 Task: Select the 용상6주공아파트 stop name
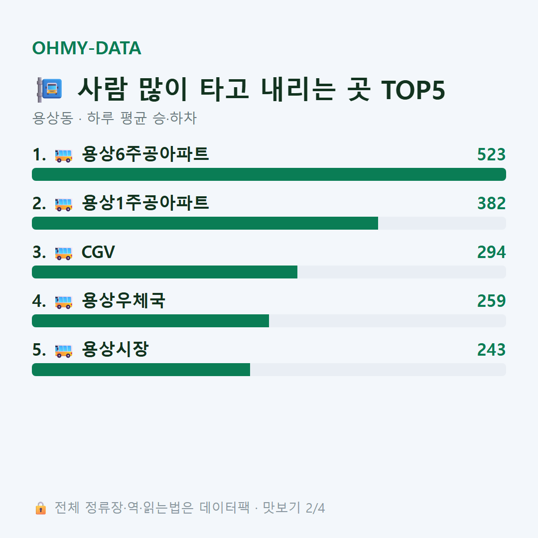click(145, 154)
